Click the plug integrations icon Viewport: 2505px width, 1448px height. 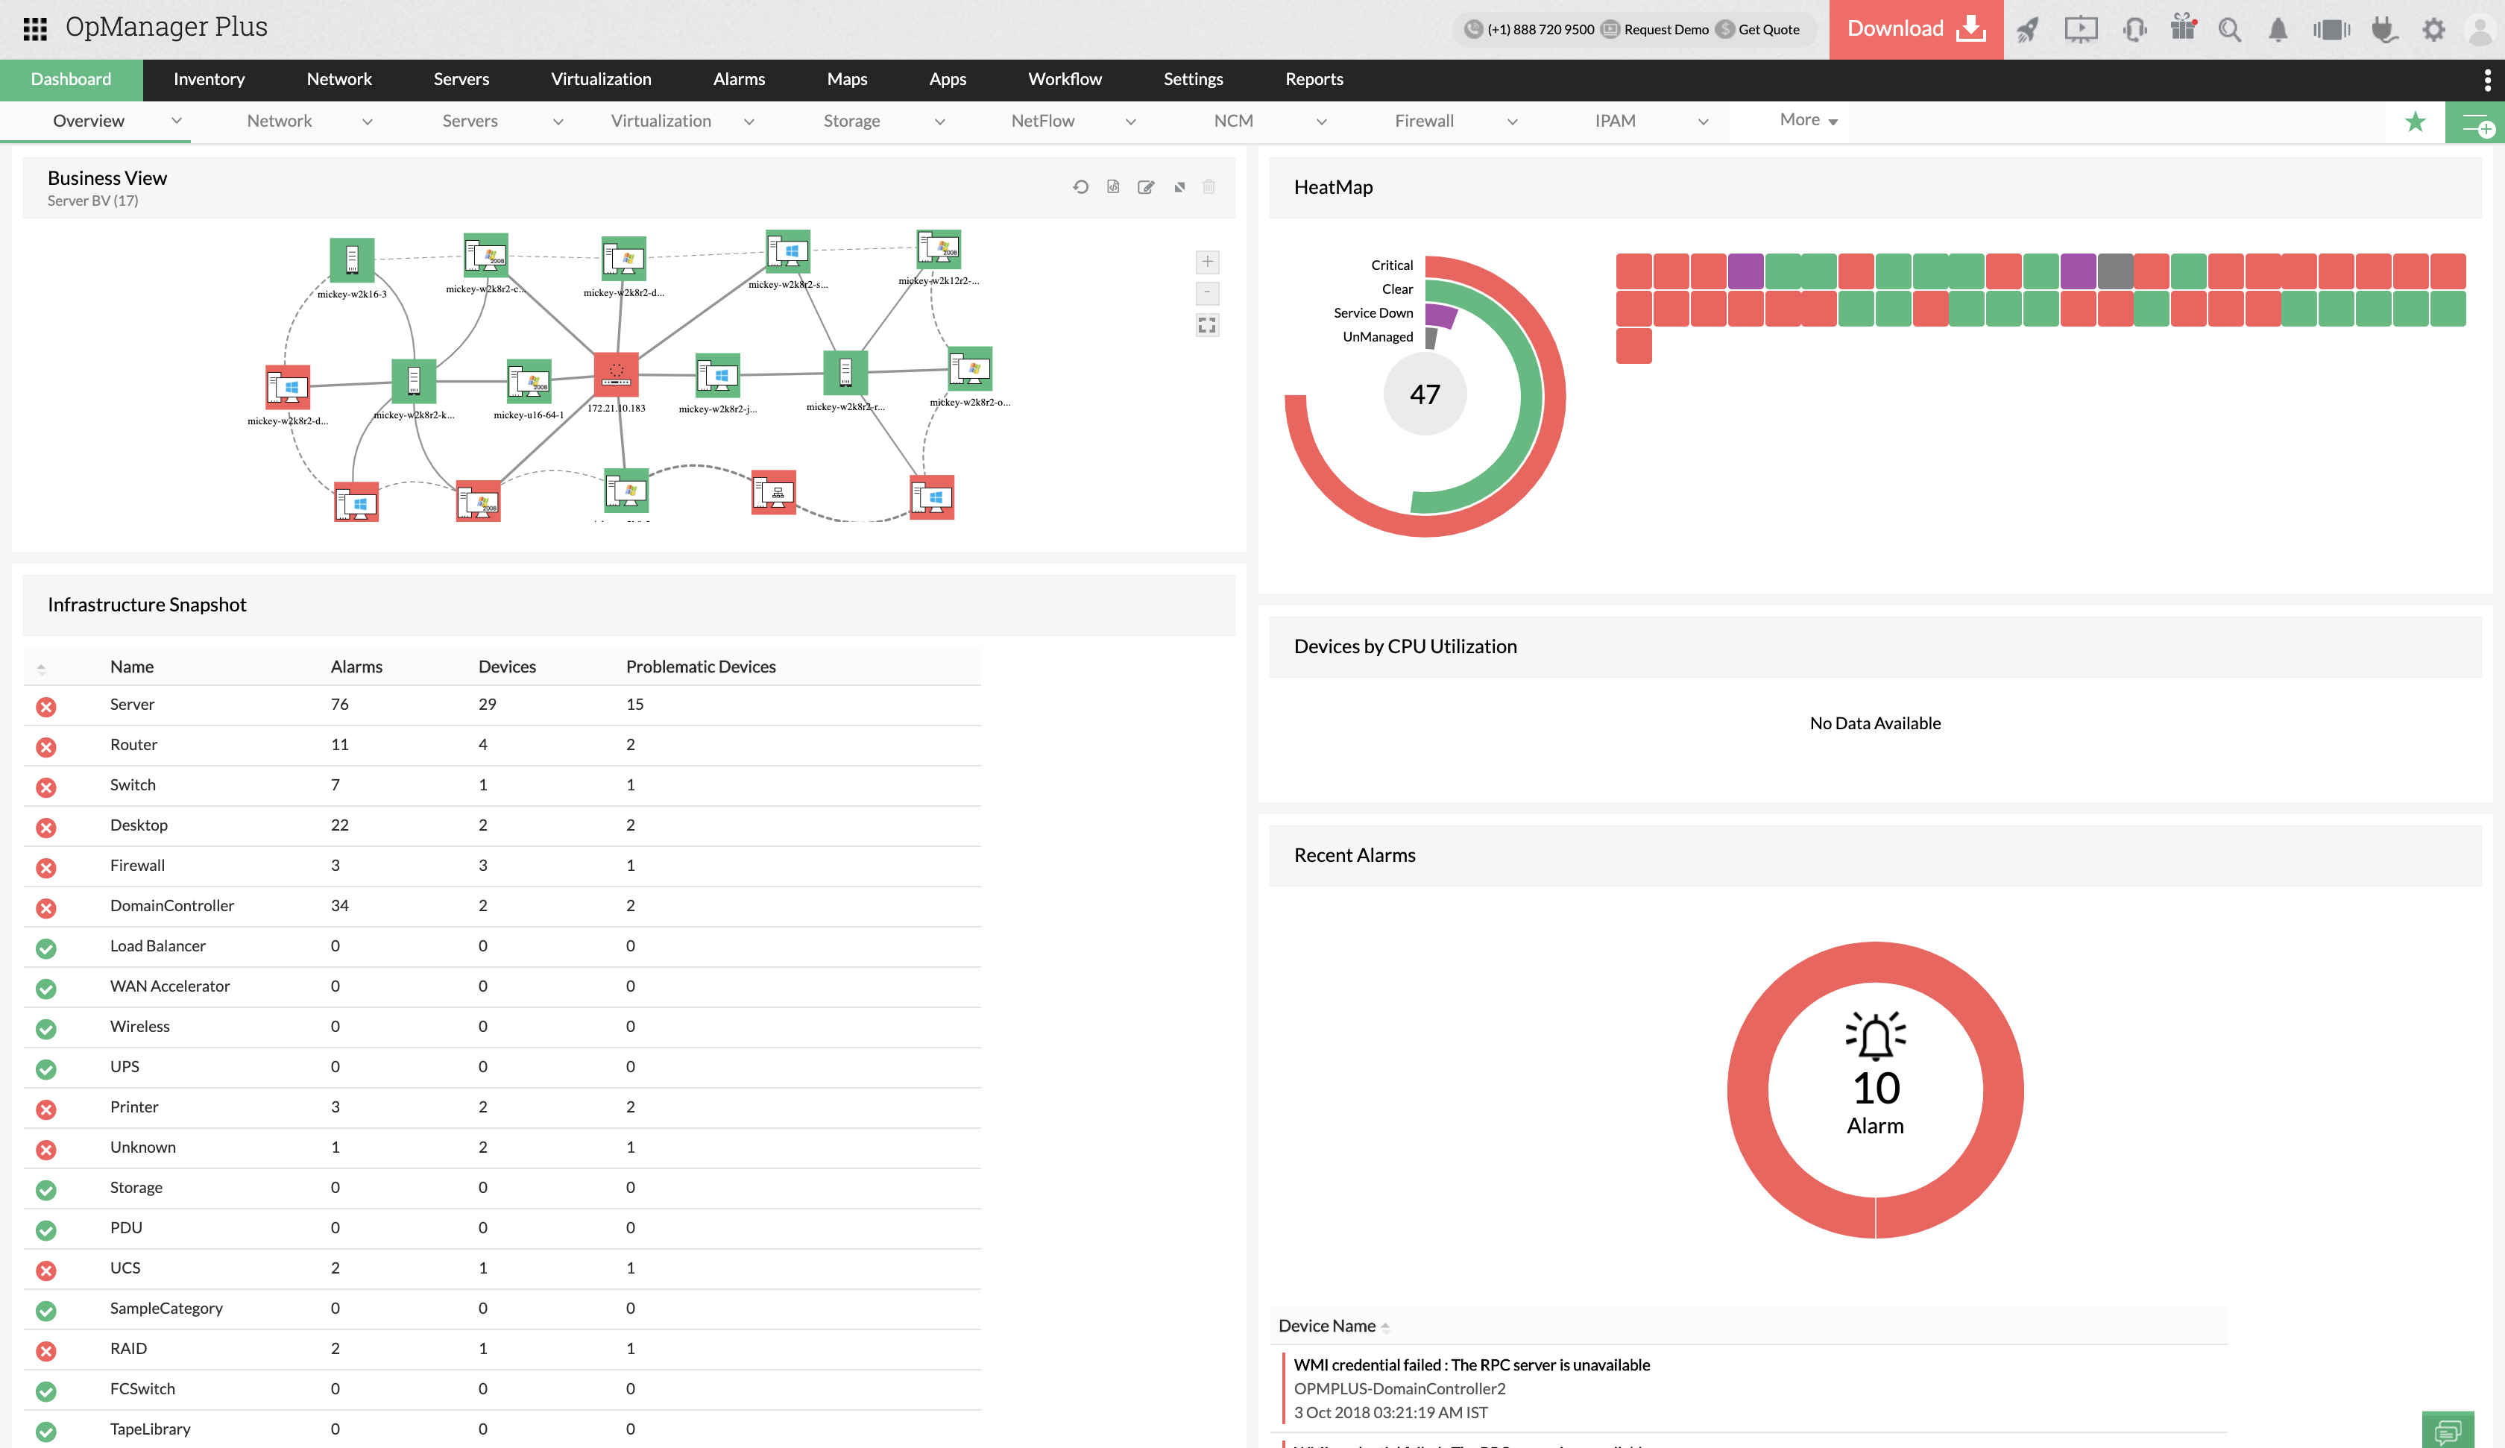click(2383, 30)
